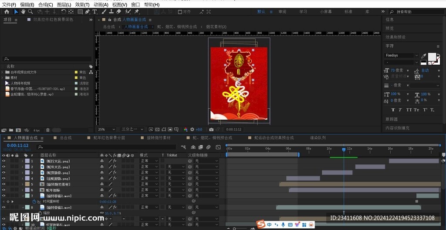Activate the horizontal Type tool
Viewport: 446px width, 230px height.
click(x=95, y=12)
